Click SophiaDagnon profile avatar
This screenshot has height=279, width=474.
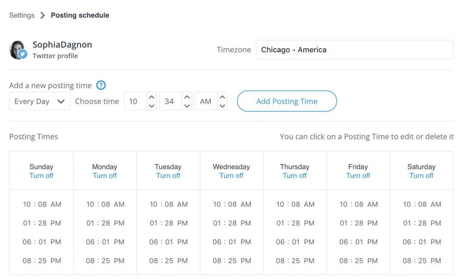pyautogui.click(x=18, y=50)
